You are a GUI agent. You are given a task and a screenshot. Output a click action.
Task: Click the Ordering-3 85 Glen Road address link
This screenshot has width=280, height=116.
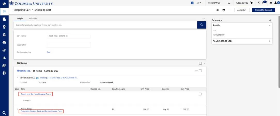pos(59,78)
